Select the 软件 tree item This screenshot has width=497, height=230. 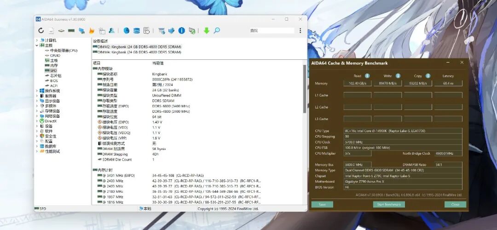coord(46,131)
